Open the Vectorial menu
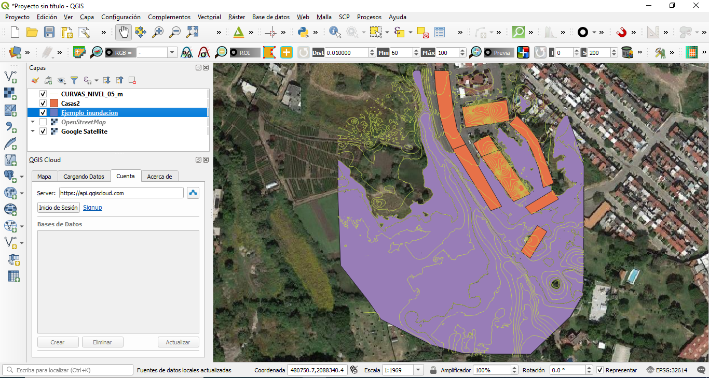 coord(209,17)
